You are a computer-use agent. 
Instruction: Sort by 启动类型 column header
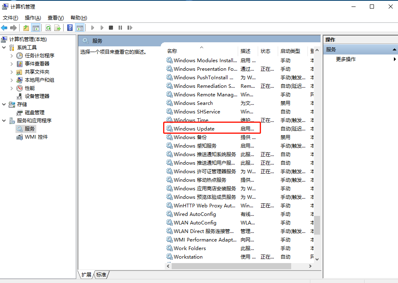pos(290,51)
